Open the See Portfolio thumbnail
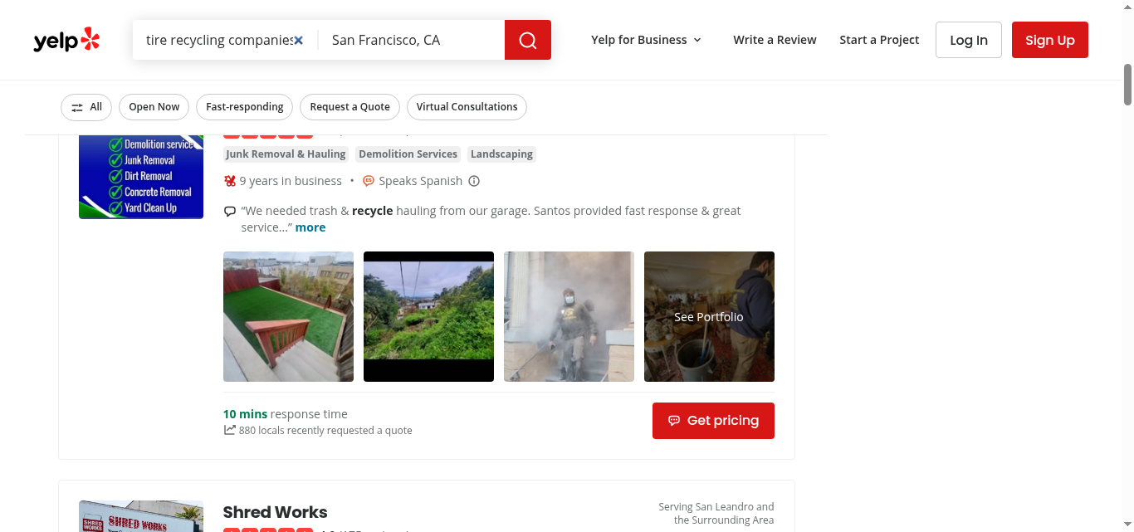 [709, 316]
